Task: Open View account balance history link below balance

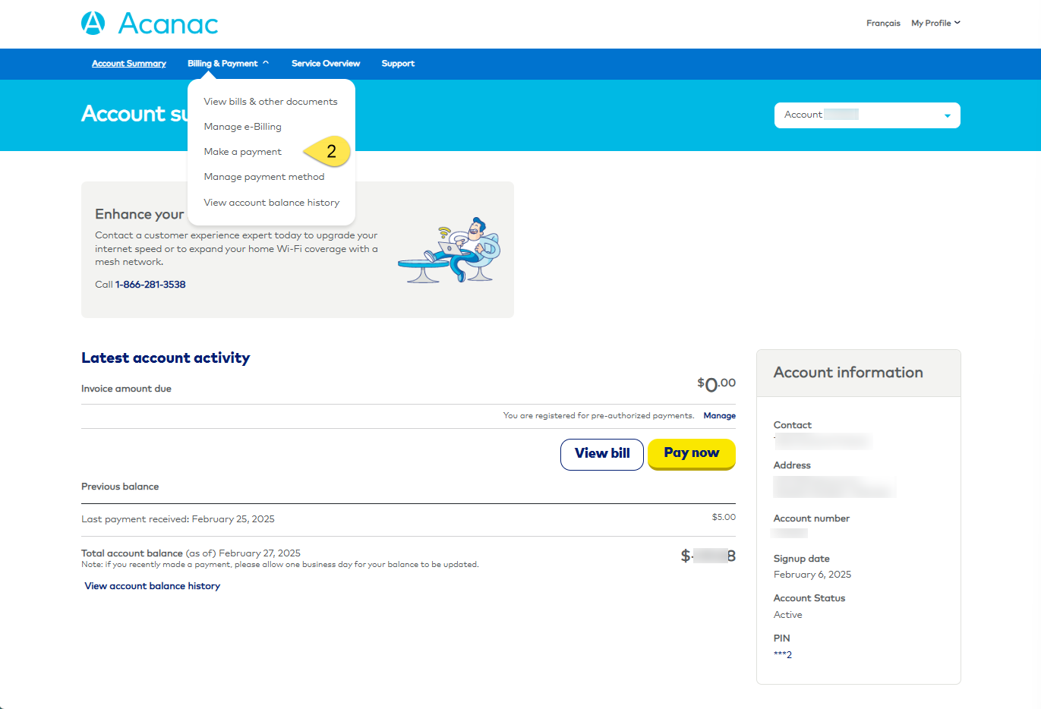Action: coord(152,586)
